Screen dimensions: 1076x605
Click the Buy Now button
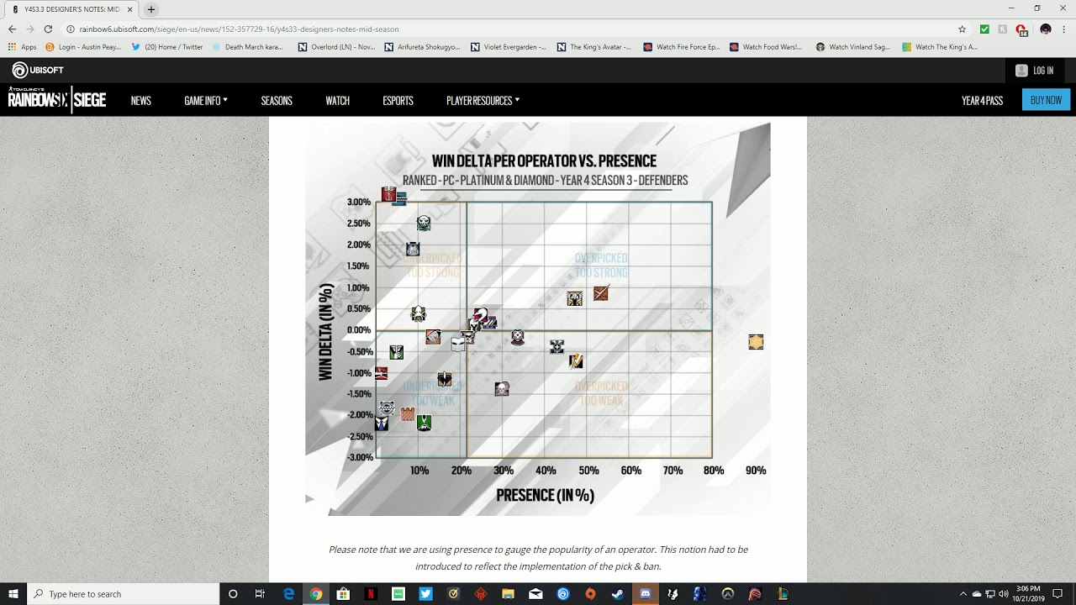pos(1046,100)
